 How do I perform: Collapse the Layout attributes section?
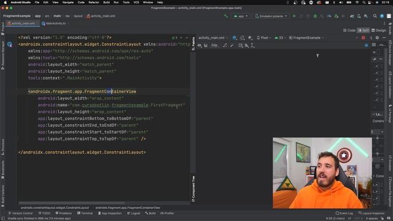[x=374, y=114]
